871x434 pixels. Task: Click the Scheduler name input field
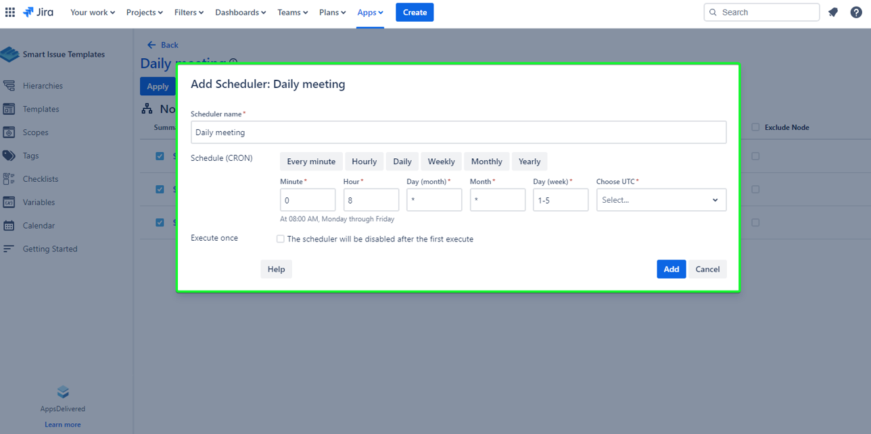pos(458,132)
